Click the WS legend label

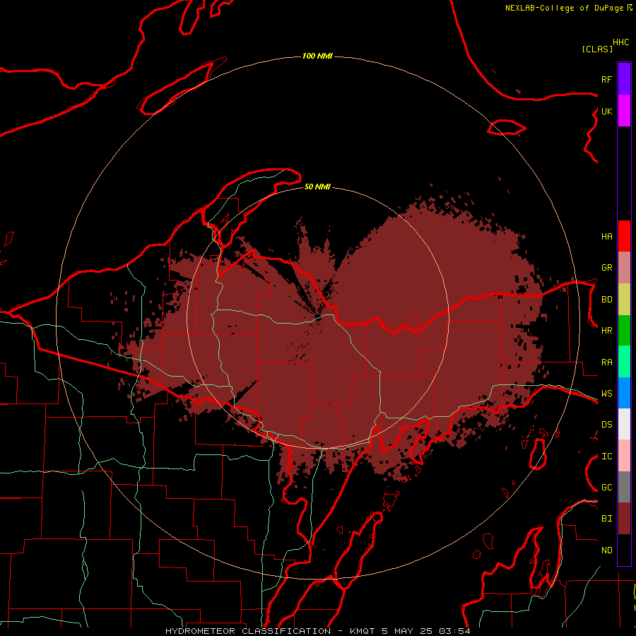click(606, 394)
